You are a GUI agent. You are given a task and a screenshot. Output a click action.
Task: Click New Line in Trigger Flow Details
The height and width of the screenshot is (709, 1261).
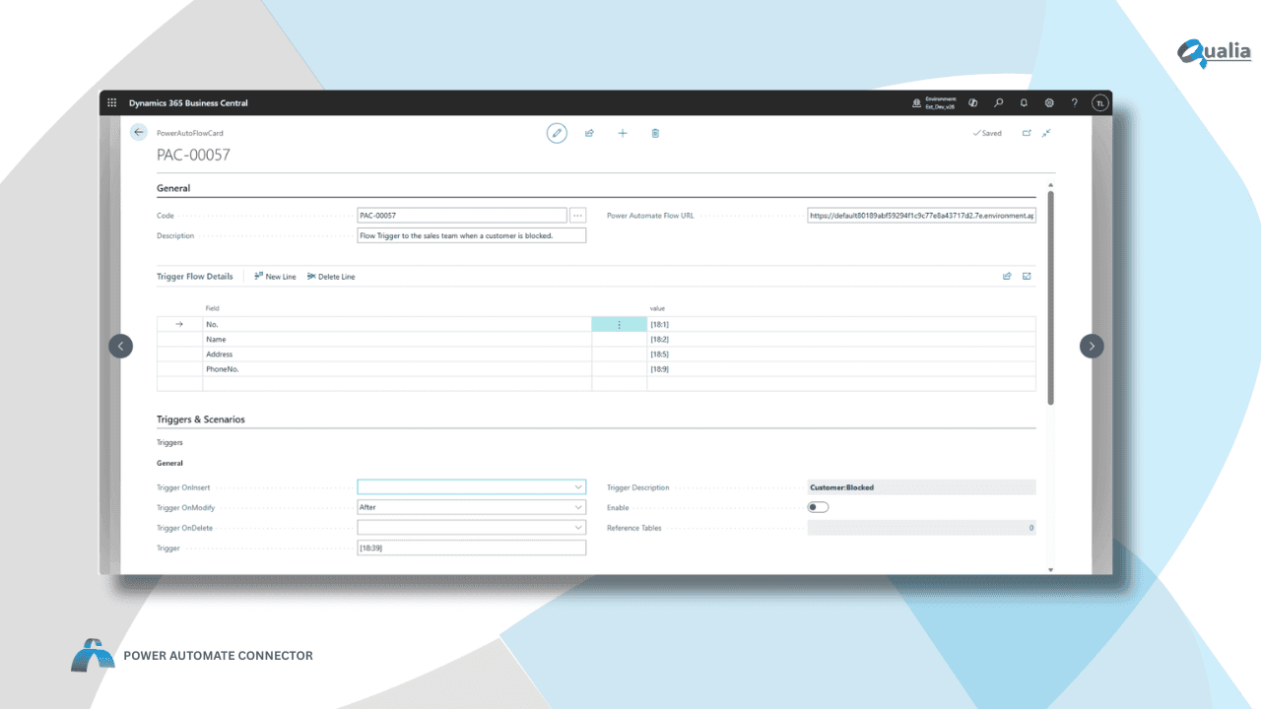[275, 277]
